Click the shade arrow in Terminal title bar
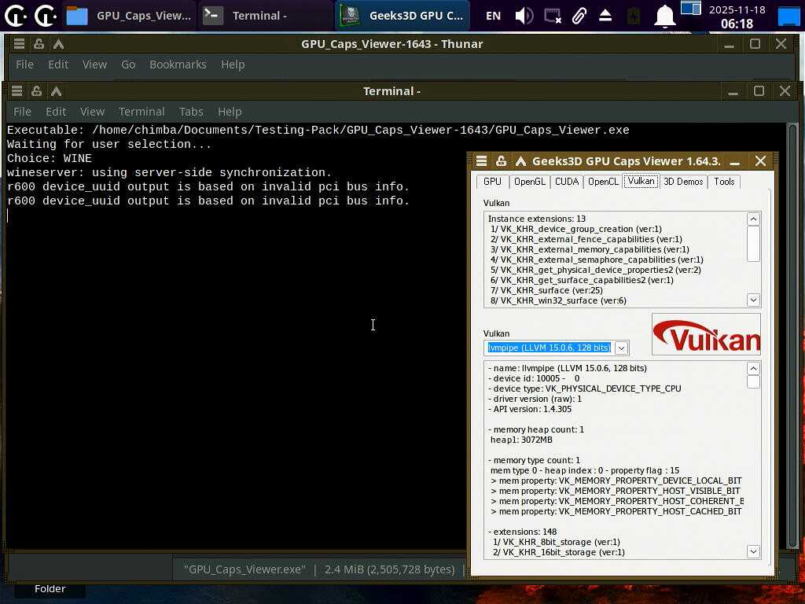Screen dimensions: 805x604 click(x=56, y=91)
